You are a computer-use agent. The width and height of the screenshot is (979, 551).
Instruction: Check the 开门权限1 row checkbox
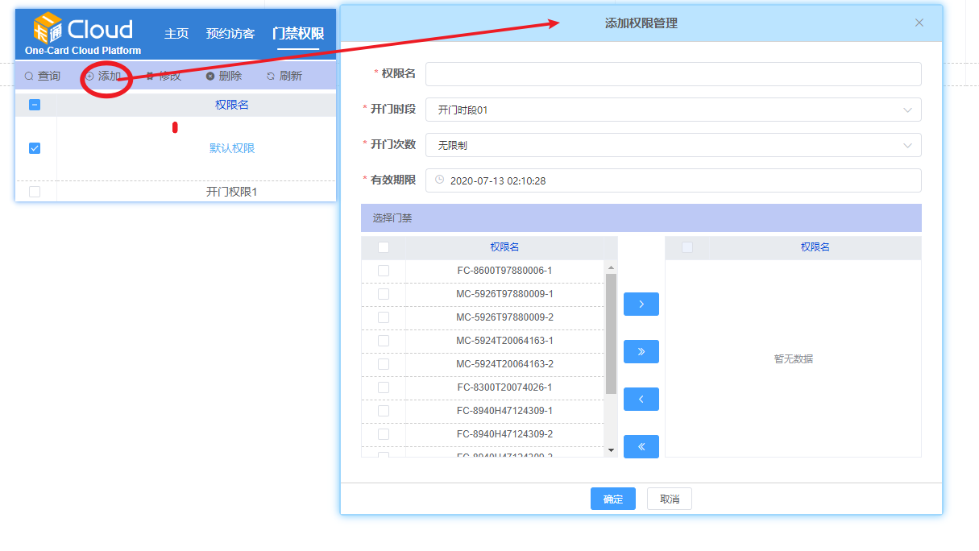(35, 192)
